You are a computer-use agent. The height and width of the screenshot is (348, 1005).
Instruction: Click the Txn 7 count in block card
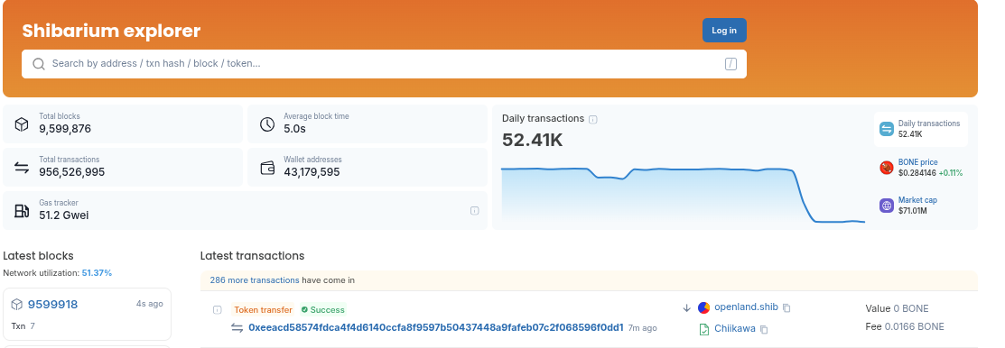tap(23, 326)
